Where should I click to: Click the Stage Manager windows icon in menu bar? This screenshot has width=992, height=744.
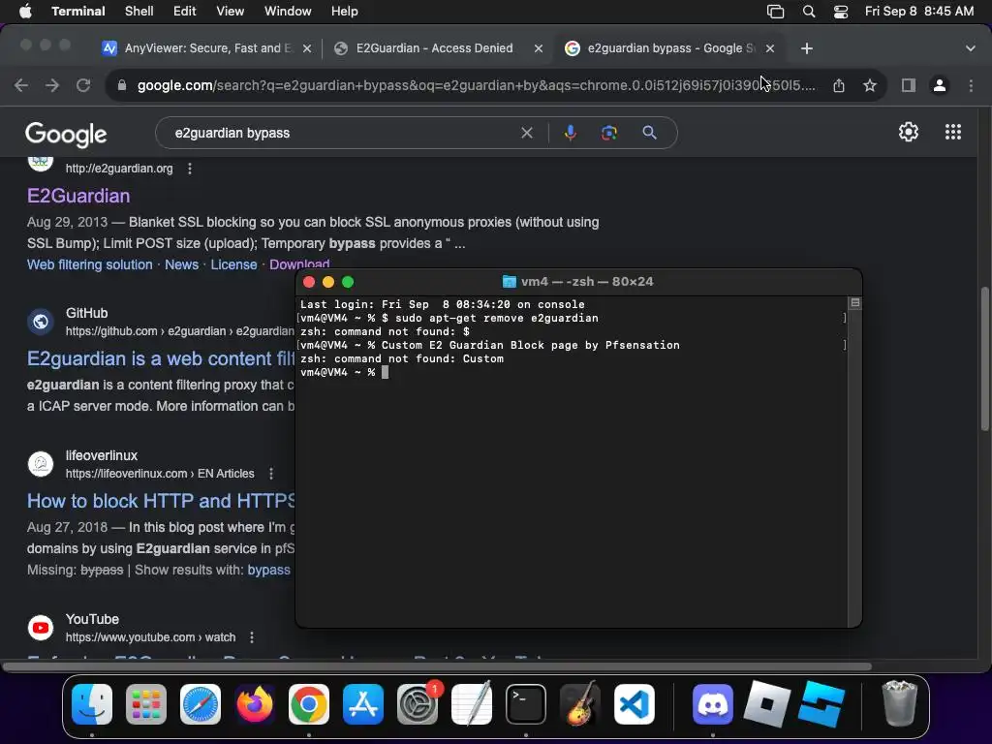click(x=775, y=12)
